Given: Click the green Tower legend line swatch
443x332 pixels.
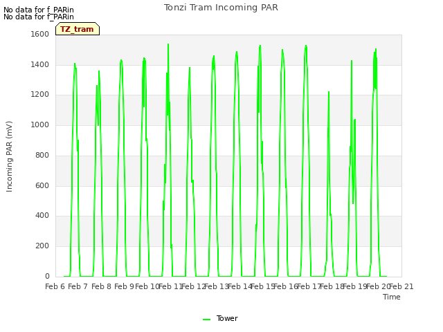Looking at the screenshot, I should [206, 320].
